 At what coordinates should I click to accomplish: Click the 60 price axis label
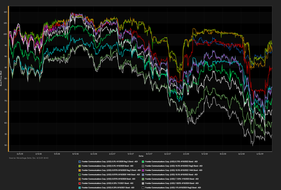tap(5, 123)
